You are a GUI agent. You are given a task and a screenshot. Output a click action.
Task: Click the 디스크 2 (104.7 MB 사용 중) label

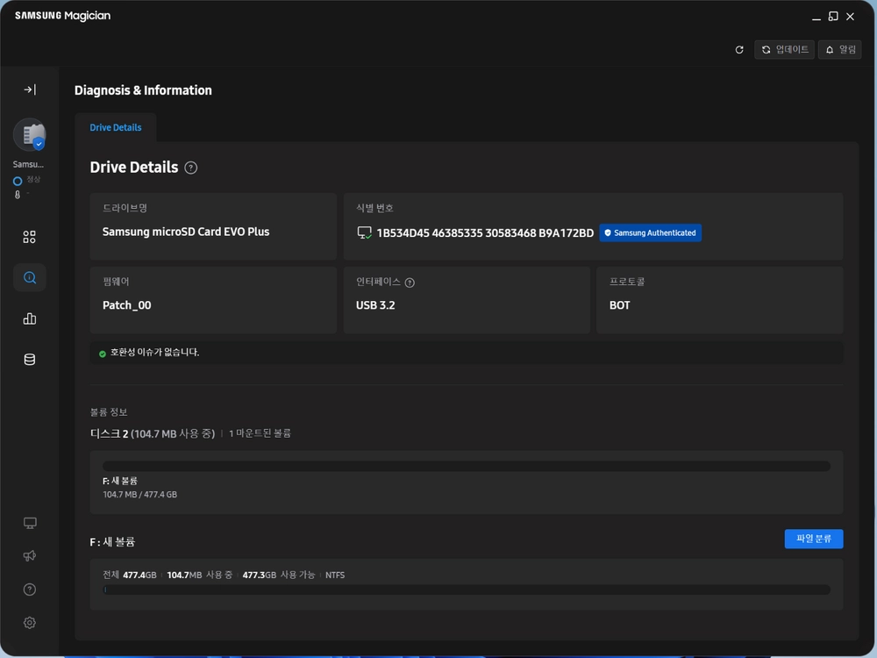(x=152, y=433)
